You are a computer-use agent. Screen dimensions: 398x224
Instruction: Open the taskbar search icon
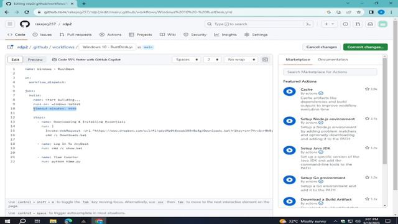click(x=22, y=221)
